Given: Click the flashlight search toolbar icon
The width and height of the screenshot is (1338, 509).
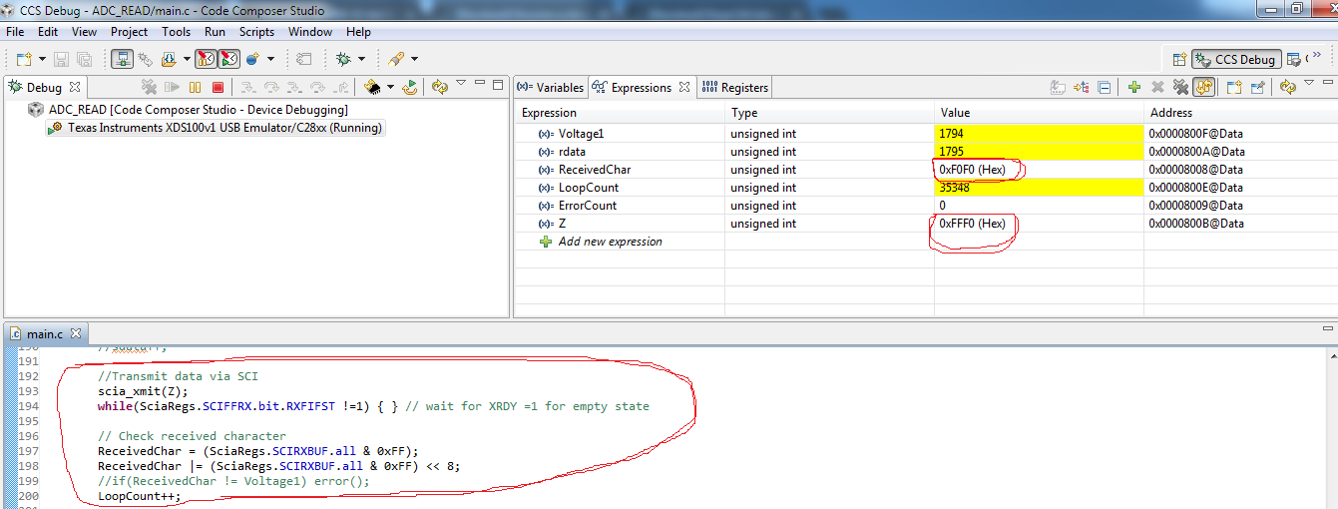Looking at the screenshot, I should (x=396, y=59).
